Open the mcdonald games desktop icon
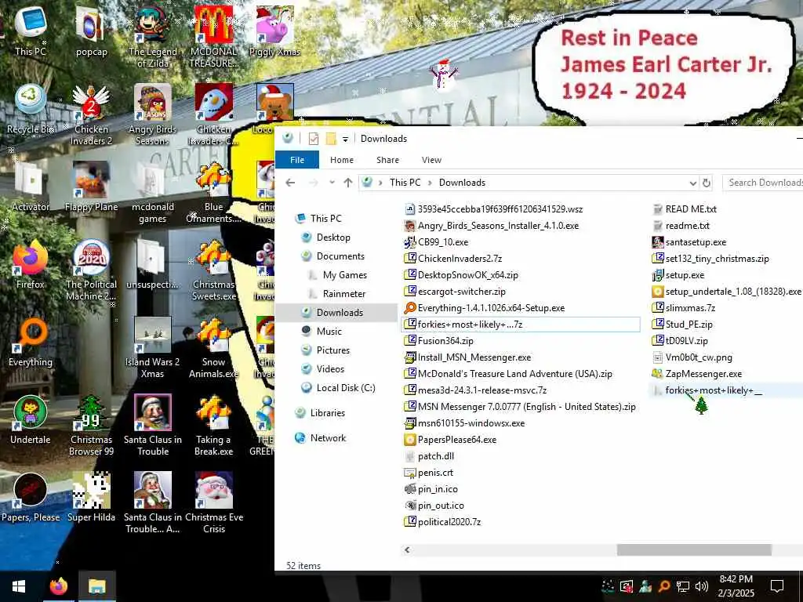Screen dimensions: 803x602 pos(153,193)
